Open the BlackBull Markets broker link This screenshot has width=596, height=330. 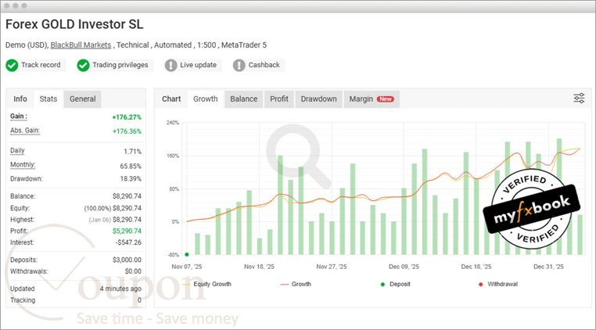coord(81,45)
